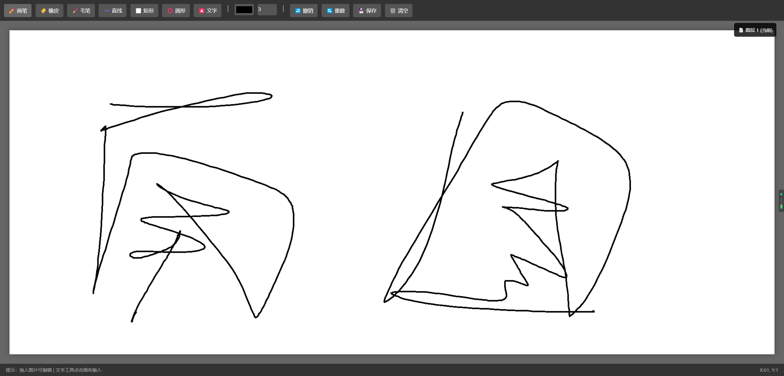Clear the canvas with 清空
The image size is (784, 376).
tap(398, 11)
